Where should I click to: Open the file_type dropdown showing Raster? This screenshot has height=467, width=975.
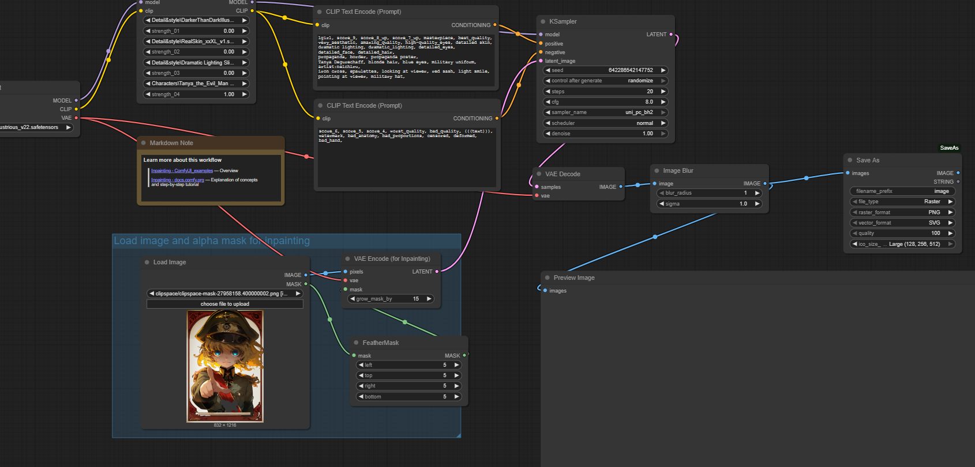(902, 202)
